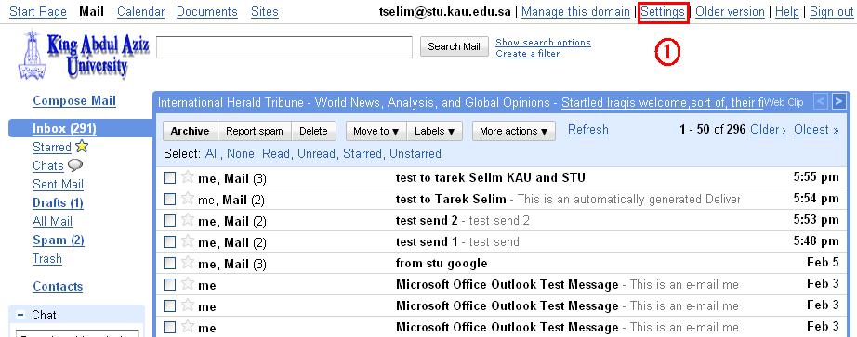Star the 'test send 2' message
Image resolution: width=857 pixels, height=337 pixels.
(x=188, y=220)
